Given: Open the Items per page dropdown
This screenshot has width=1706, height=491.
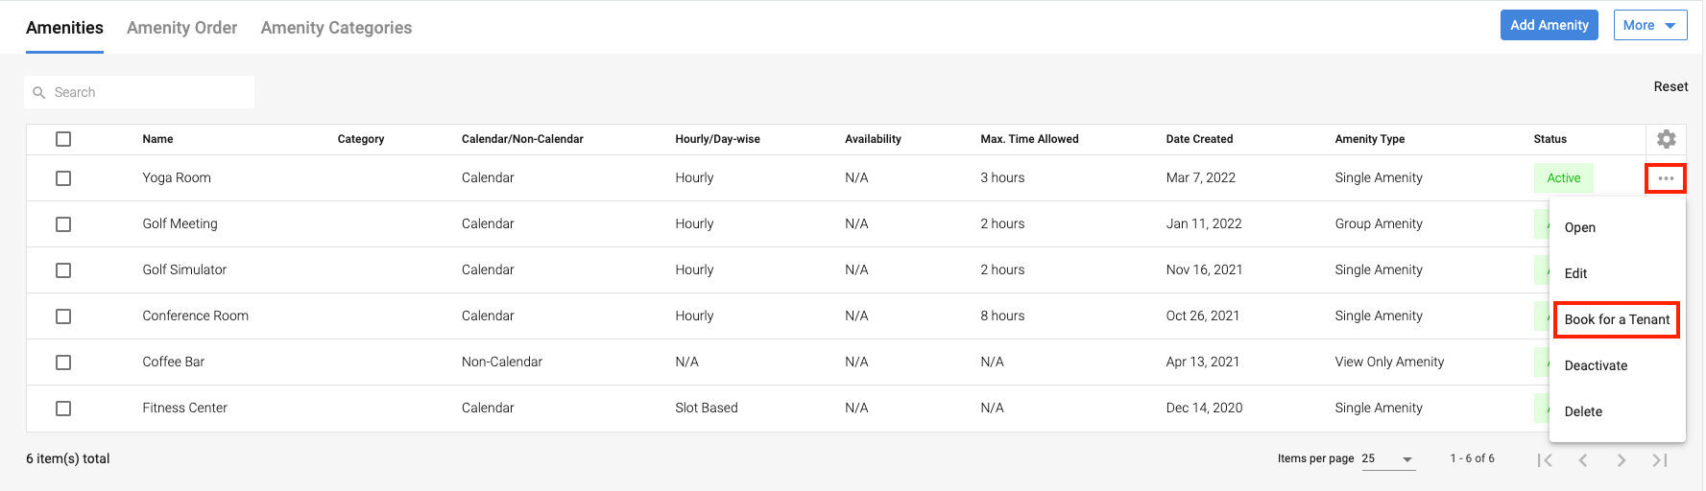Looking at the screenshot, I should 1388,459.
